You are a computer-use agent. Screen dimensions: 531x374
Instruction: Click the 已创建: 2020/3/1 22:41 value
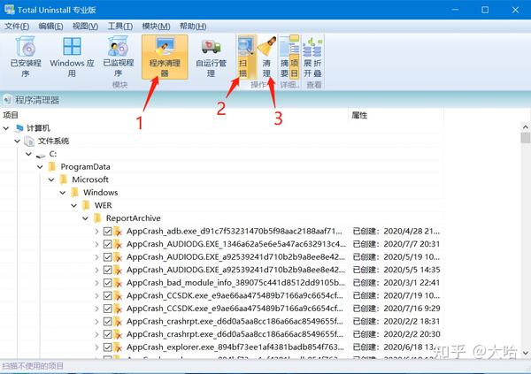396,283
